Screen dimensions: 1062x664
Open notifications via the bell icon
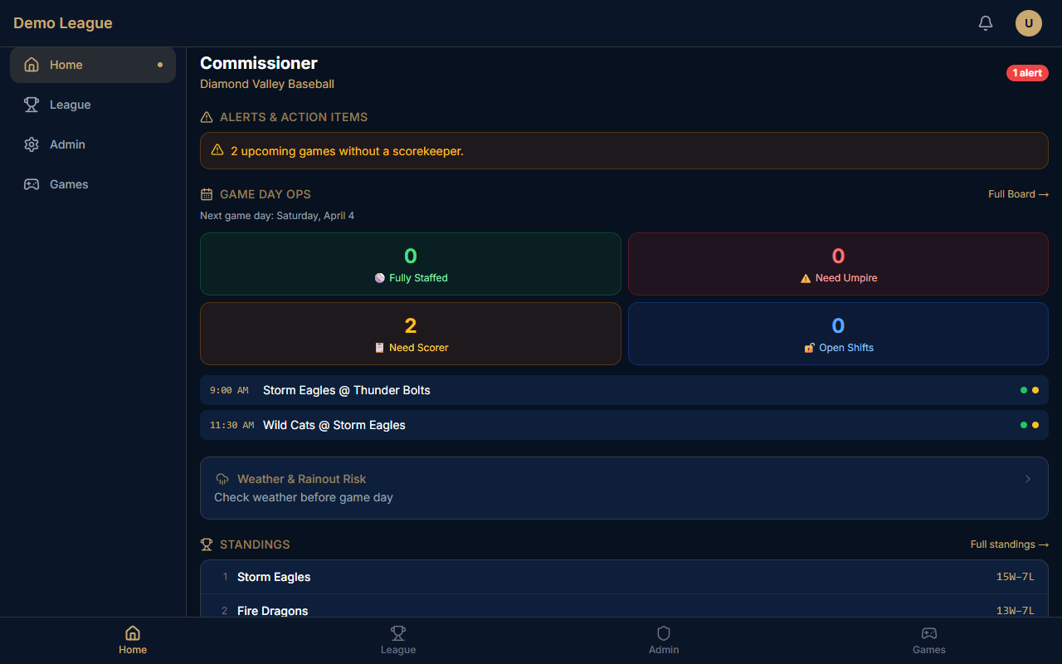[985, 23]
